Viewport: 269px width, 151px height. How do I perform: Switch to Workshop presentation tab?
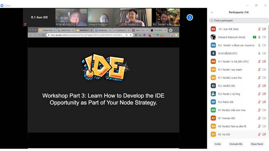click(x=84, y=30)
